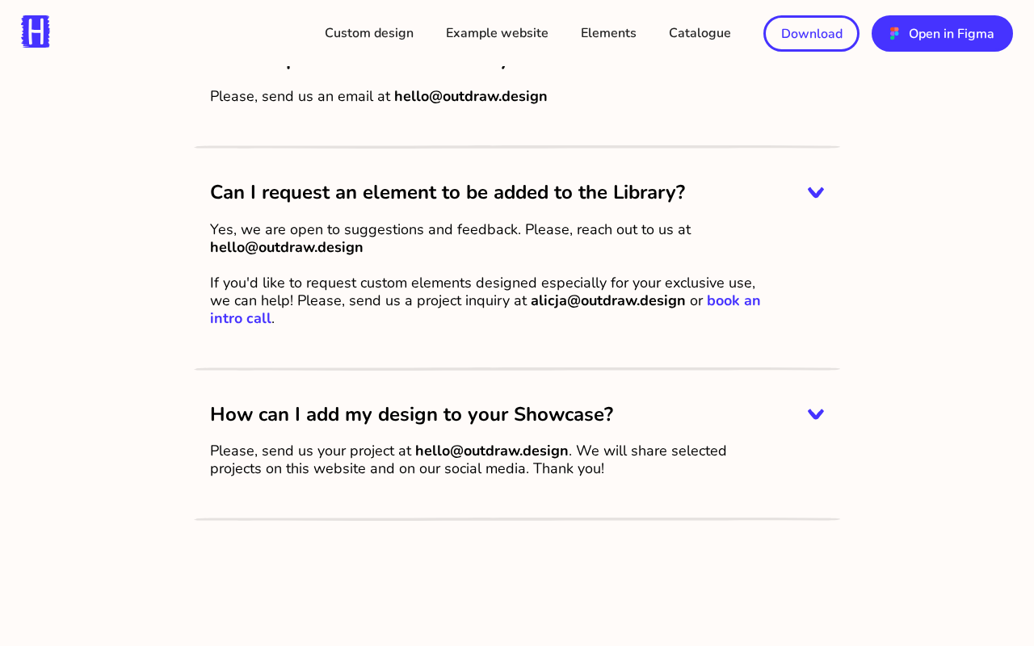Click the custom elements inquiry paragraph text

485,300
